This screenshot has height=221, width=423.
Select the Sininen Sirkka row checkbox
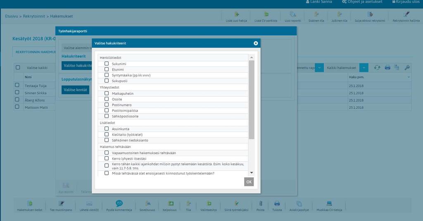coord(17,92)
